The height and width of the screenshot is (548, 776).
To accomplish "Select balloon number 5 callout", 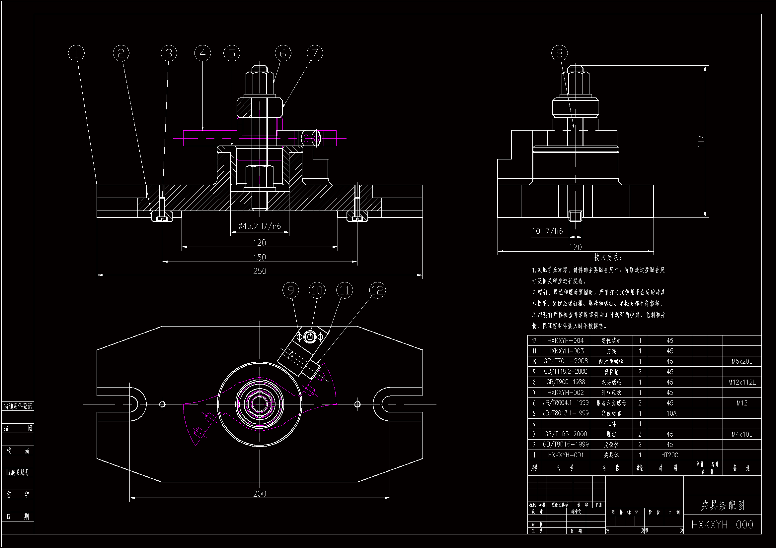I will (x=232, y=53).
